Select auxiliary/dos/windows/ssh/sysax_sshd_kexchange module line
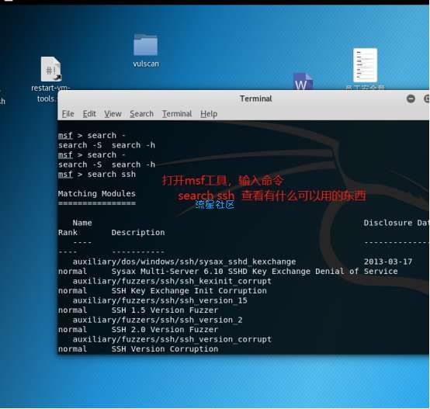The height and width of the screenshot is (409, 430). pyautogui.click(x=184, y=262)
